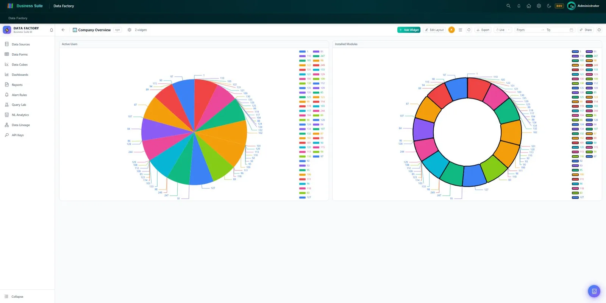Screen dimensions: 606x303
Task: Open global settings gear in header
Action: pos(539,6)
